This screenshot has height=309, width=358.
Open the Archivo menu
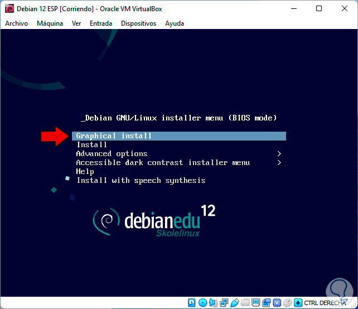click(x=16, y=23)
